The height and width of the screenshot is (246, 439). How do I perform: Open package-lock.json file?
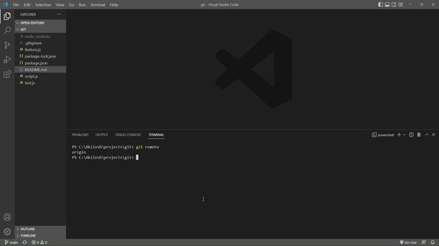40,56
